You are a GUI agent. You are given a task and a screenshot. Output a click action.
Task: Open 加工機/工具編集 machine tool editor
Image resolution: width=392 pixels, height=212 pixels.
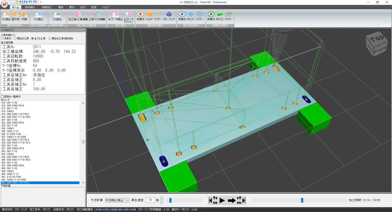(x=78, y=16)
